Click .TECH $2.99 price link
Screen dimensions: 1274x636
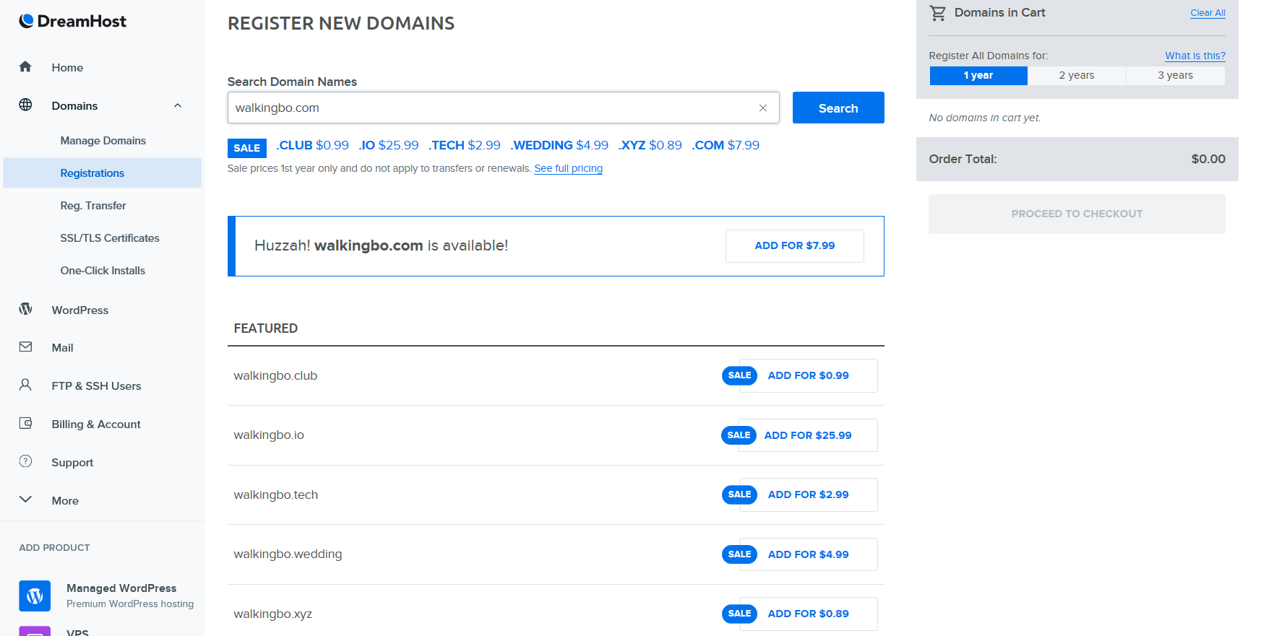click(464, 145)
